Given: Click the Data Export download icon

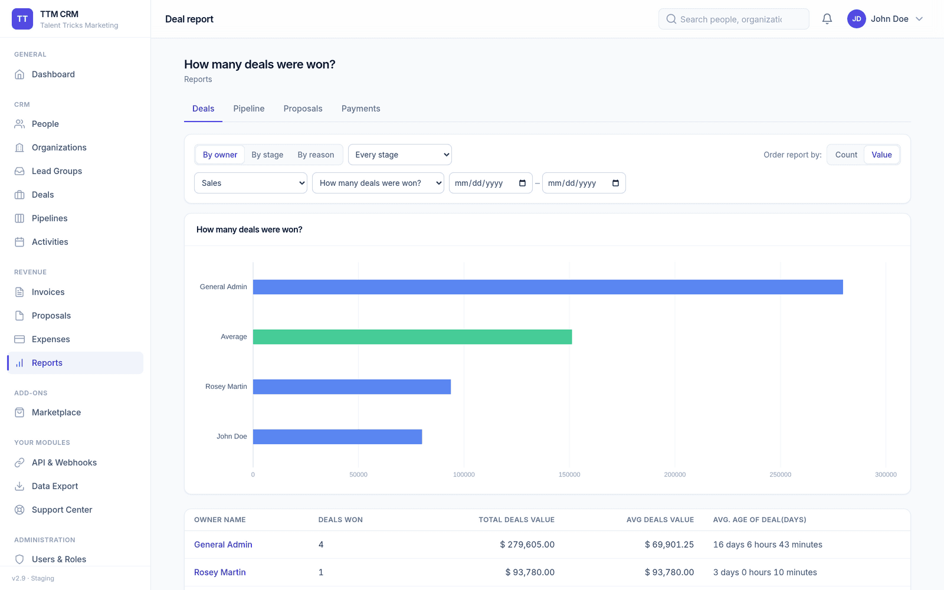Looking at the screenshot, I should pyautogui.click(x=19, y=486).
